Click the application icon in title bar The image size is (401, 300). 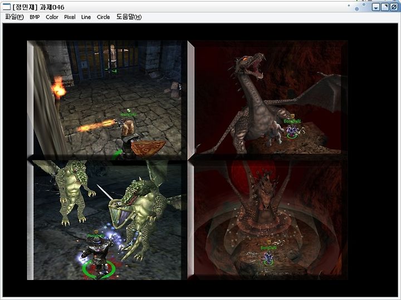click(6, 7)
